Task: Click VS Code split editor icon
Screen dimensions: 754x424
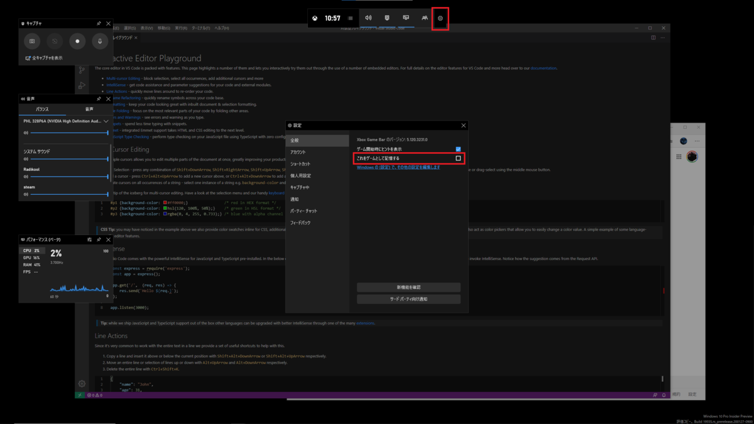Action: click(653, 38)
